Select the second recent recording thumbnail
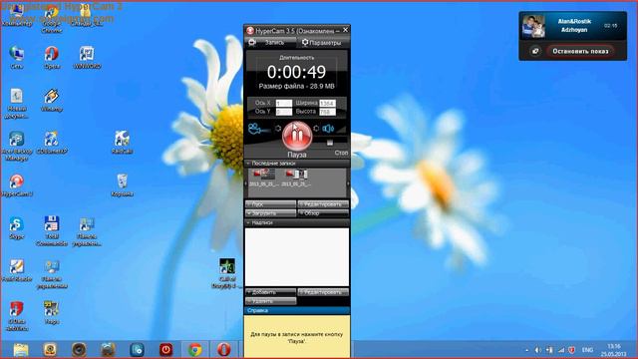This screenshot has width=638, height=359. click(x=296, y=179)
